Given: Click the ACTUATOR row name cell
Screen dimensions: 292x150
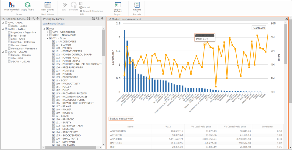Looking at the screenshot, I should click(130, 135).
